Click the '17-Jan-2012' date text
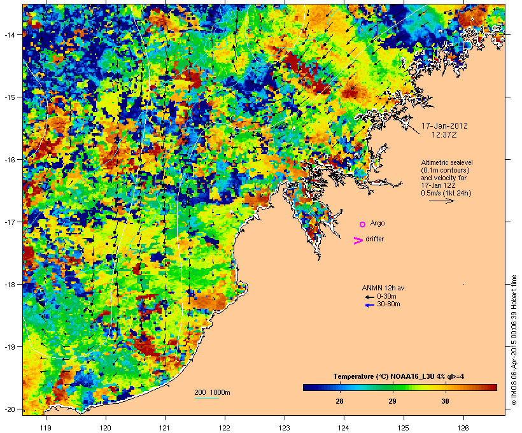The height and width of the screenshot is (433, 522). (444, 126)
